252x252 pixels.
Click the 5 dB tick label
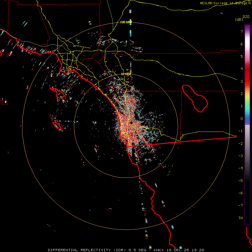pyautogui.click(x=242, y=57)
